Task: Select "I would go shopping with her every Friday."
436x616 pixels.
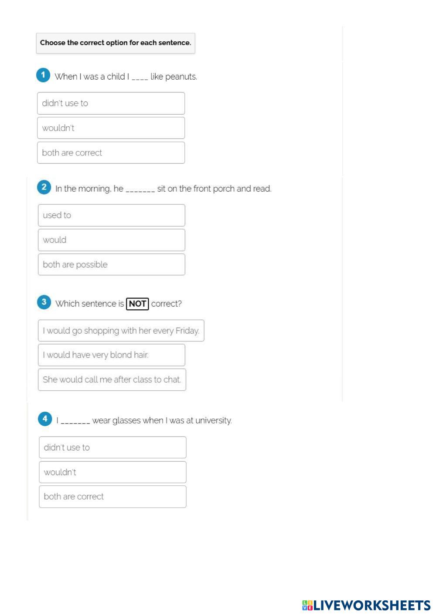Action: click(x=121, y=331)
